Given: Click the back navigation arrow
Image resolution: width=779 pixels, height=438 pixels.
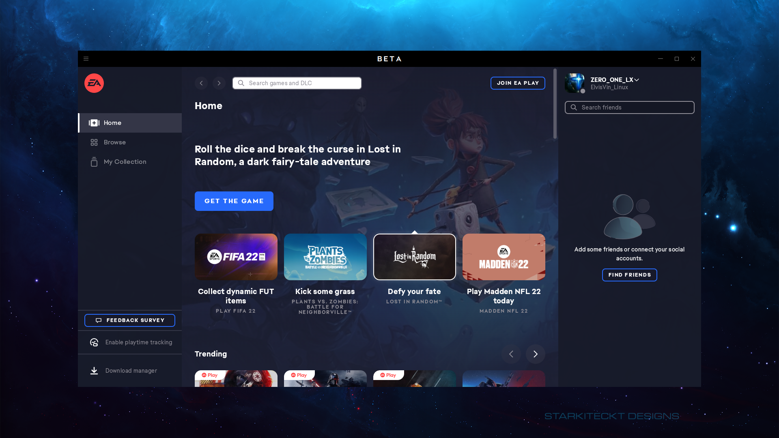Looking at the screenshot, I should 201,83.
